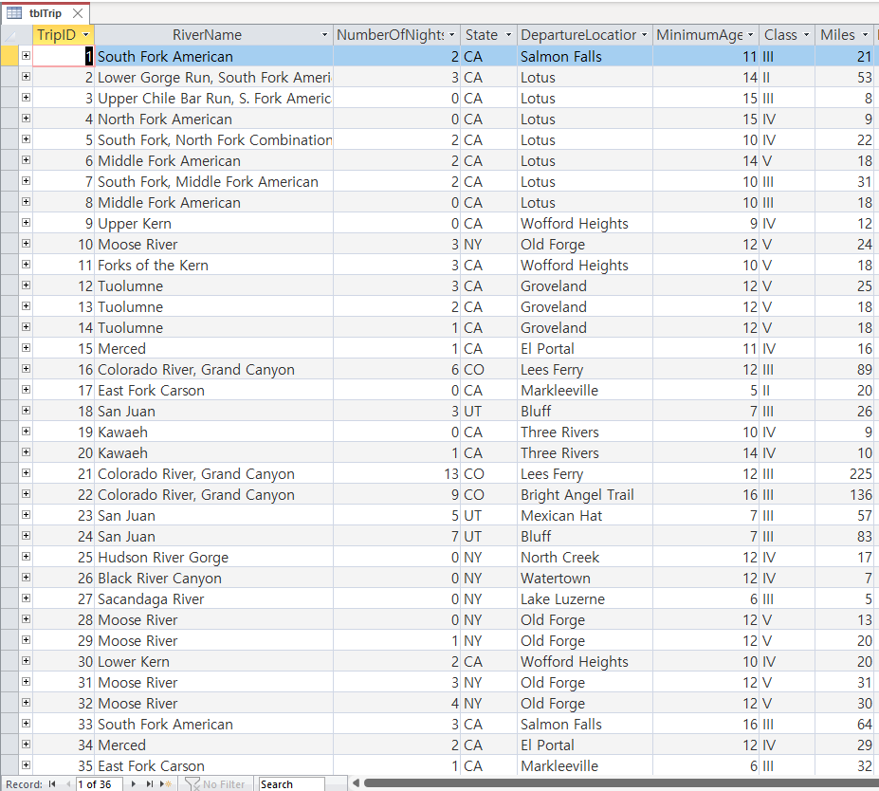Screen dimensions: 879x791
Task: Expand subdatasheet for East Fork Carson TripID 17
Action: tap(26, 389)
